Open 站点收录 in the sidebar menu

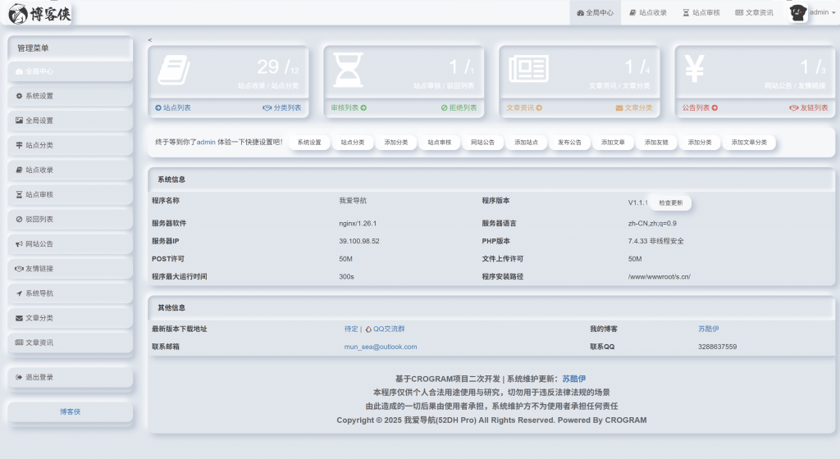click(x=71, y=170)
